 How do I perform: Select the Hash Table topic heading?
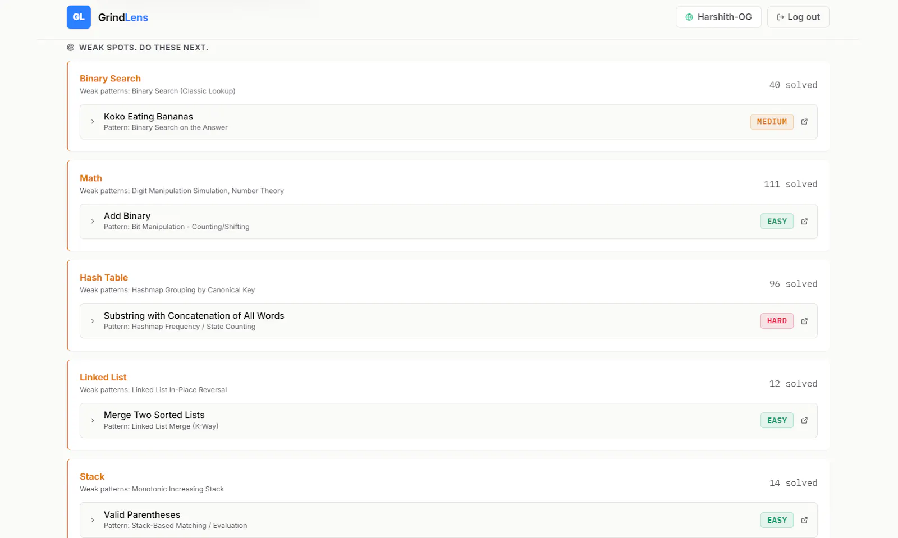pos(104,278)
